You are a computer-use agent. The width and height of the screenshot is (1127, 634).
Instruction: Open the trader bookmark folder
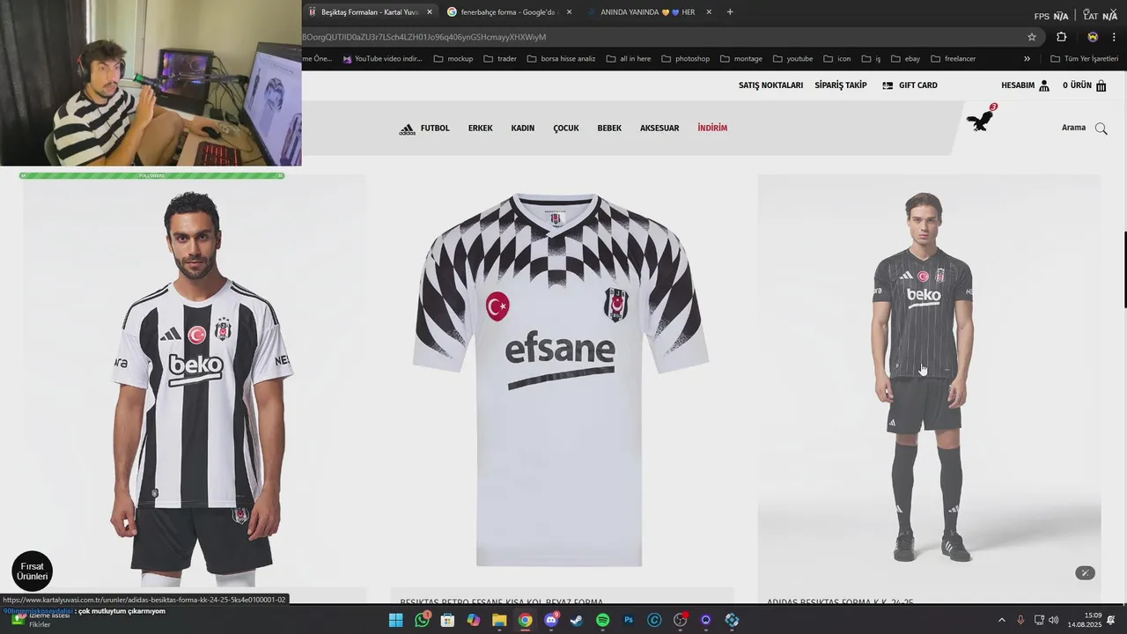pyautogui.click(x=500, y=59)
